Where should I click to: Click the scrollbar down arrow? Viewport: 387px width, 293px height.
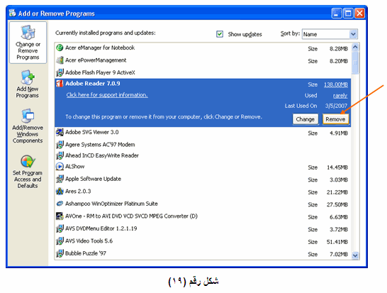[355, 255]
